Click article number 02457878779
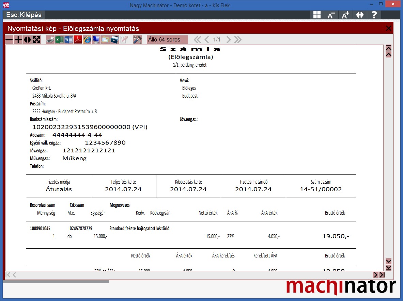Screen dimensions: 403x301 81,228
